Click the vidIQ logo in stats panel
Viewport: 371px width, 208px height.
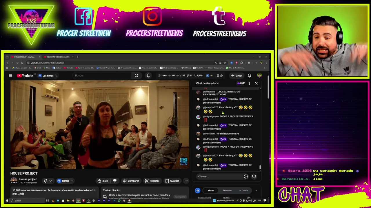pyautogui.click(x=198, y=191)
